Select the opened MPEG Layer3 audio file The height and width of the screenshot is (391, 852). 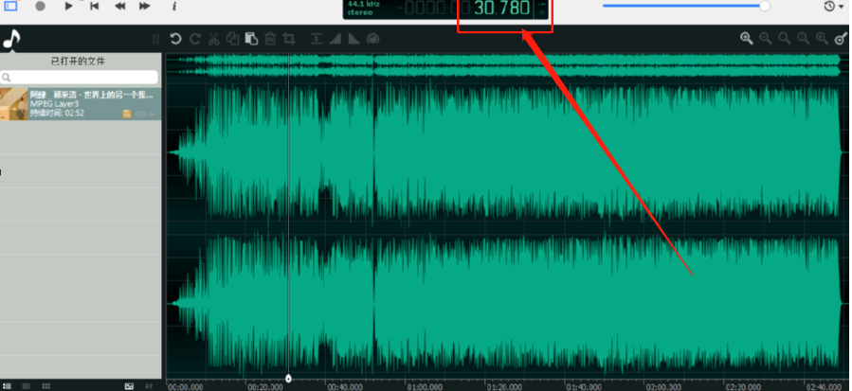pos(81,104)
